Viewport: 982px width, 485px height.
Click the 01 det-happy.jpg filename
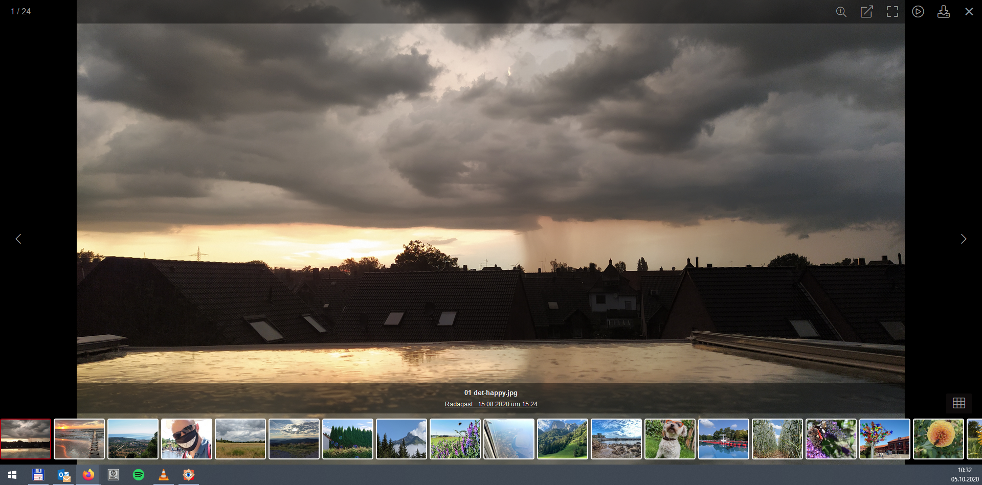coord(491,392)
